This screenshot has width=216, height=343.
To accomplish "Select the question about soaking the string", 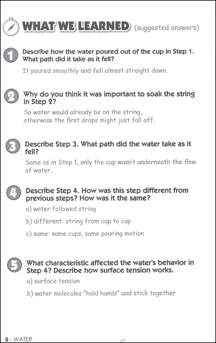I will 109,98.
